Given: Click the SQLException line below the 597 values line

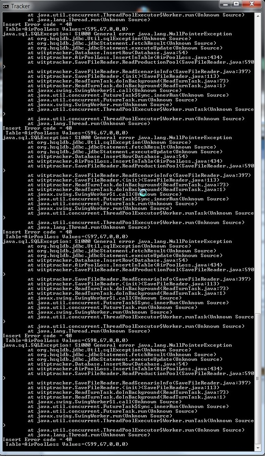Looking at the screenshot, I should pos(117,241).
